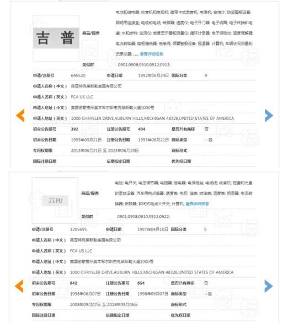
Task: Go to previous record from the 吉普 panel
Action: 20,116
